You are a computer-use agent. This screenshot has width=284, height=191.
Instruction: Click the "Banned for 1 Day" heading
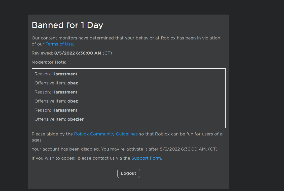67,25
